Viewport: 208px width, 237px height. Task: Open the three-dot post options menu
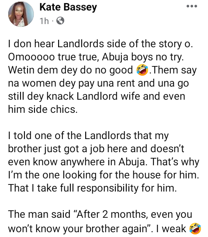(x=192, y=6)
